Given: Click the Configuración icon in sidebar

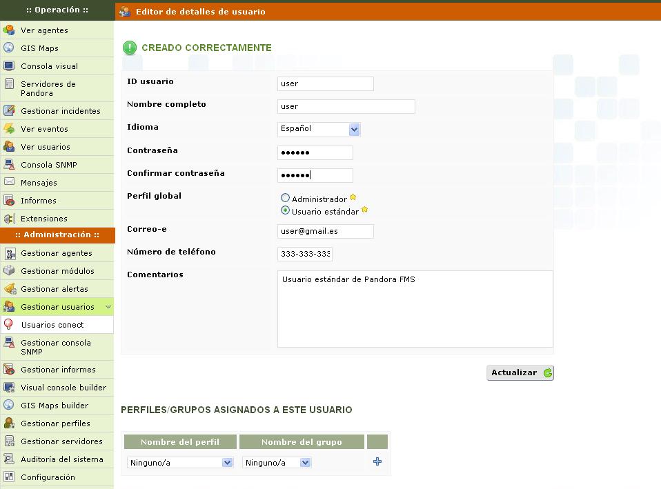Looking at the screenshot, I should tap(9, 477).
